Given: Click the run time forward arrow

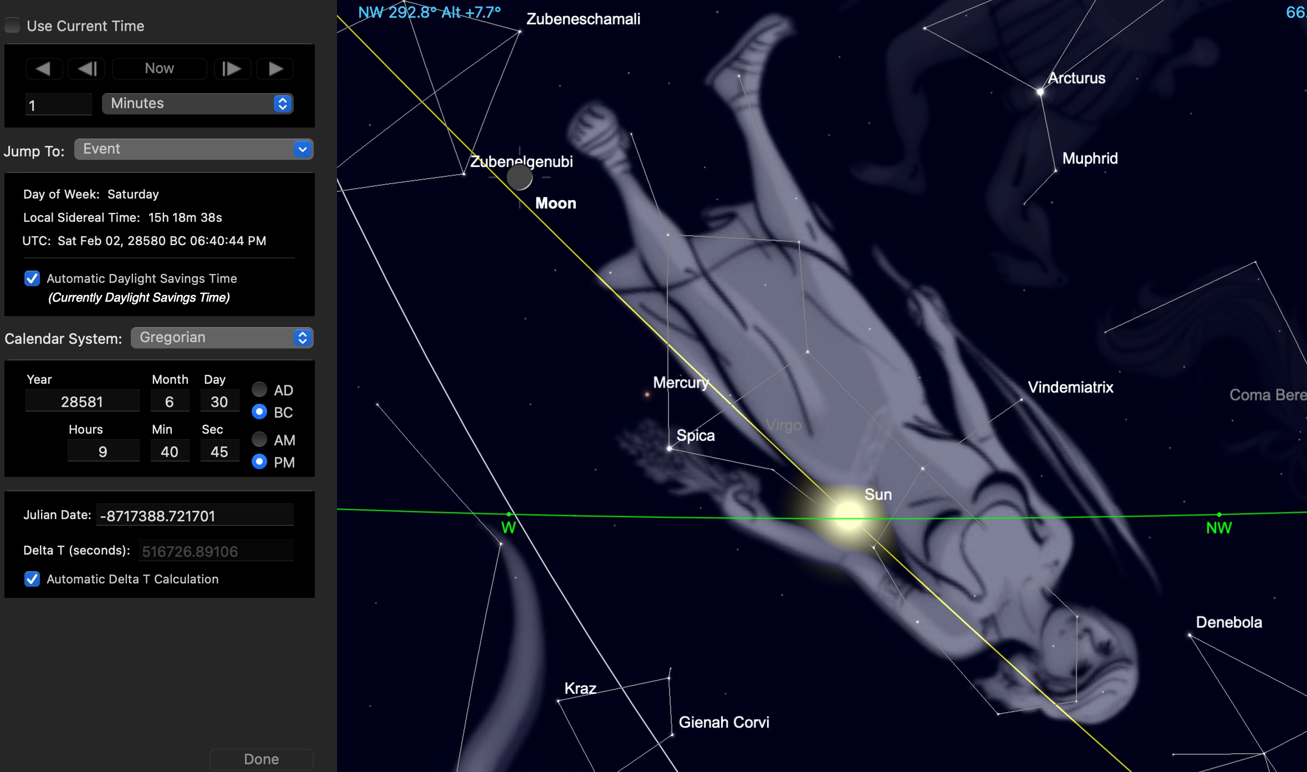Looking at the screenshot, I should [x=275, y=69].
